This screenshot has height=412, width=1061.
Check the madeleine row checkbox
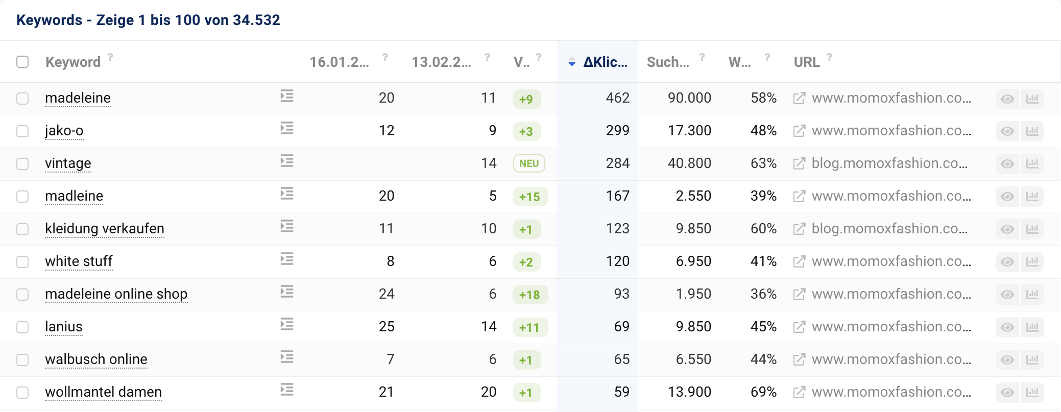click(x=22, y=99)
